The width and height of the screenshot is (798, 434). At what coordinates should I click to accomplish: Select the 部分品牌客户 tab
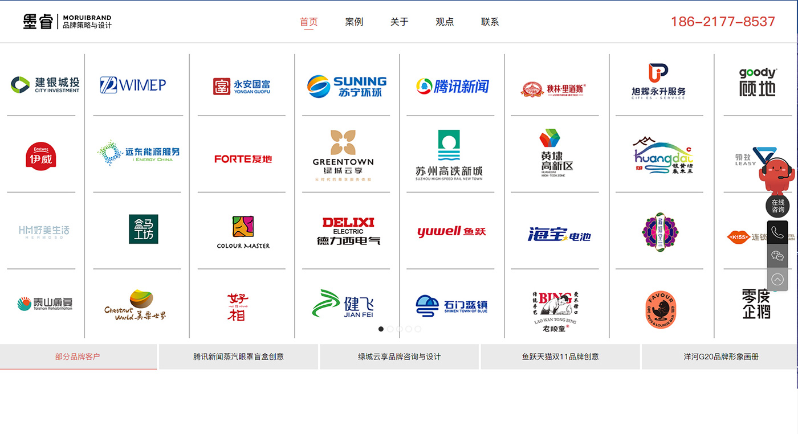tap(78, 357)
